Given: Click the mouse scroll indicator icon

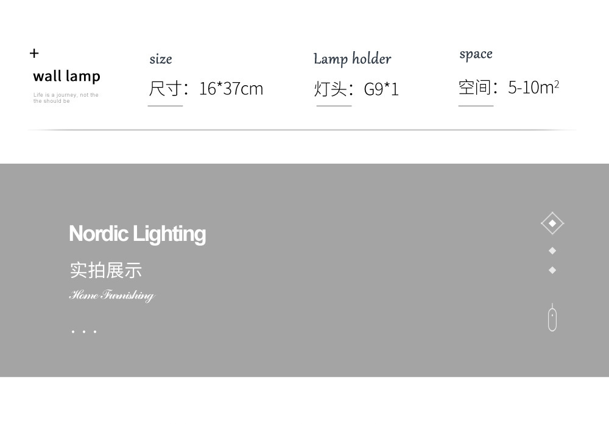Looking at the screenshot, I should [x=552, y=319].
